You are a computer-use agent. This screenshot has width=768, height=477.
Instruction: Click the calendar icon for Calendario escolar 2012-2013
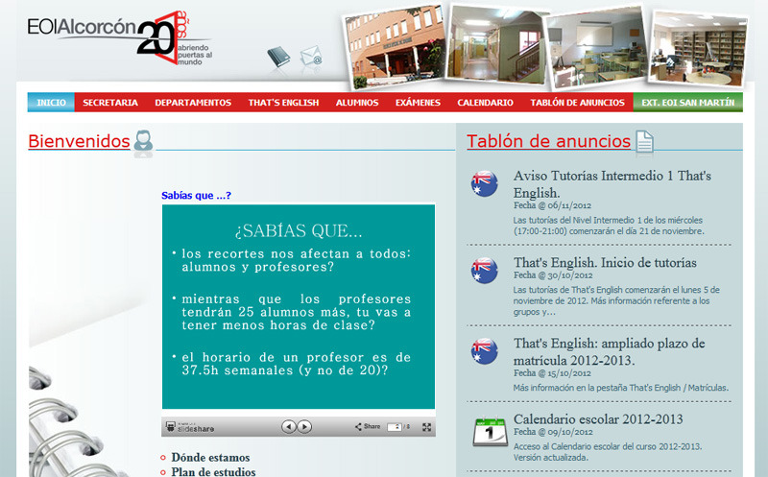[490, 432]
